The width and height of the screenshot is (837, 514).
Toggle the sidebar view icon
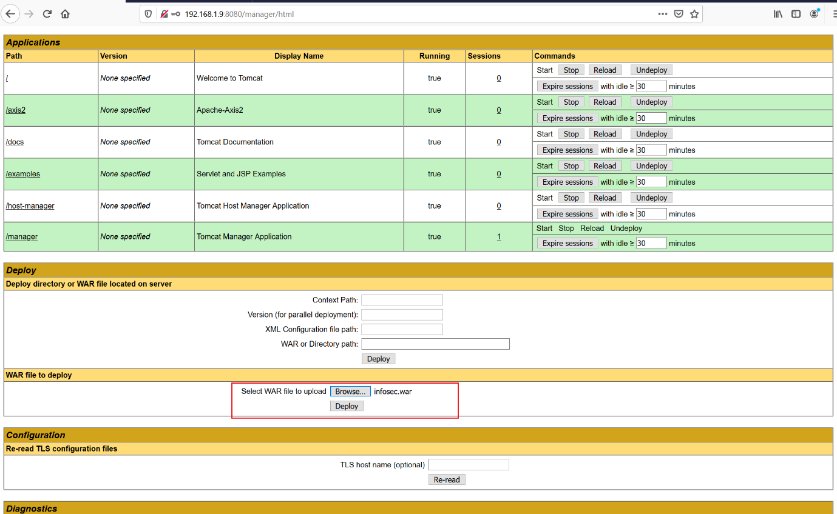pyautogui.click(x=796, y=14)
